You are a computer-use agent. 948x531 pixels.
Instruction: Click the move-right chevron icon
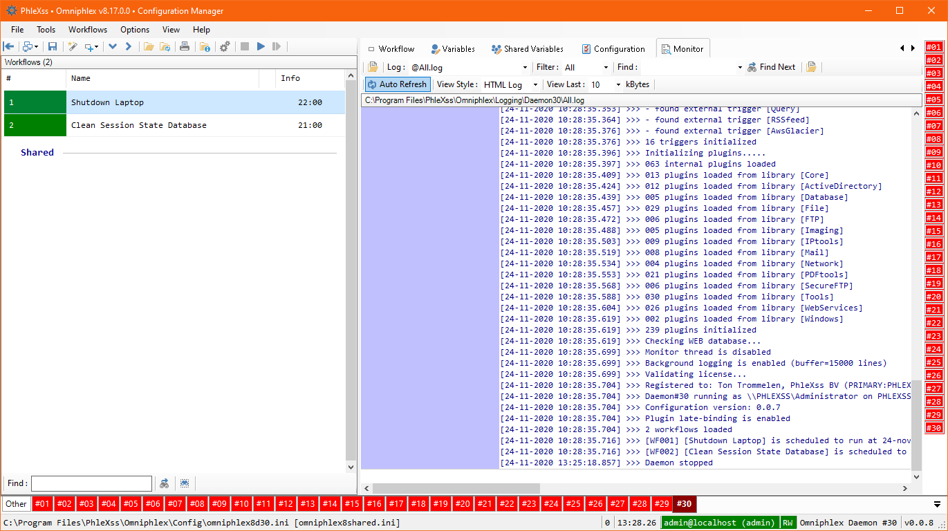point(128,46)
